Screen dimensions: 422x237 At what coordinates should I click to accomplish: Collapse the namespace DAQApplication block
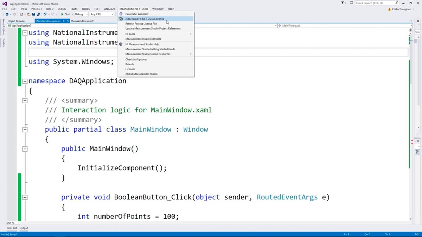[x=25, y=81]
